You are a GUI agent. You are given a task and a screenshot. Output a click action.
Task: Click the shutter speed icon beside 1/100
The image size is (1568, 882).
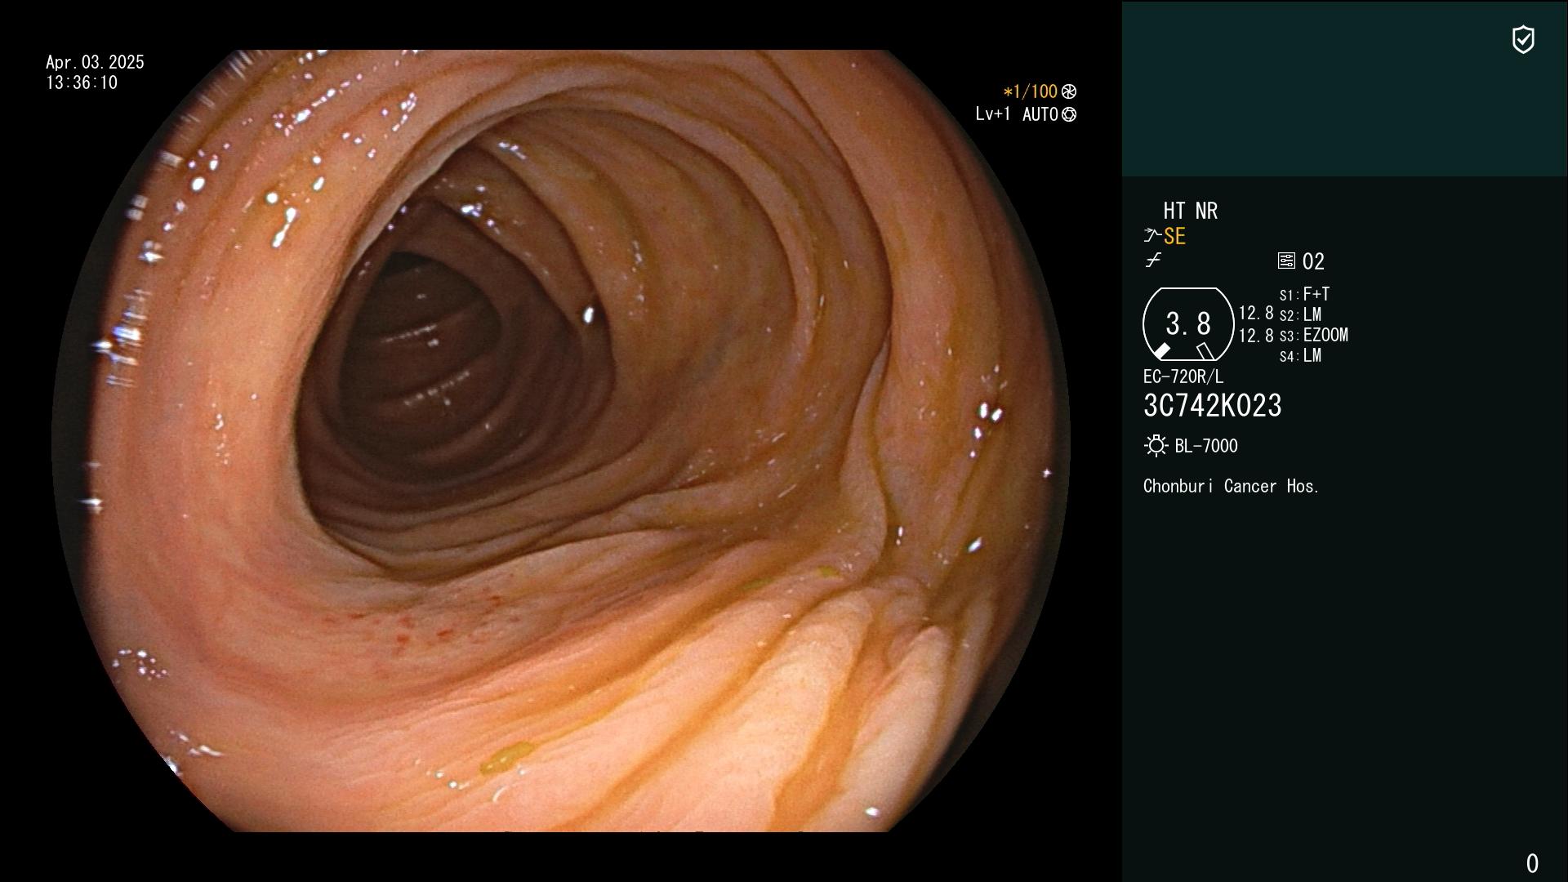(x=1069, y=91)
